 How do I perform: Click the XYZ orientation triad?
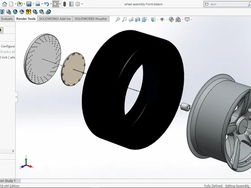coord(26,162)
